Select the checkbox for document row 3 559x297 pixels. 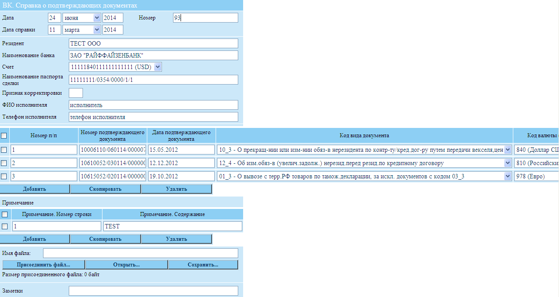tap(4, 177)
